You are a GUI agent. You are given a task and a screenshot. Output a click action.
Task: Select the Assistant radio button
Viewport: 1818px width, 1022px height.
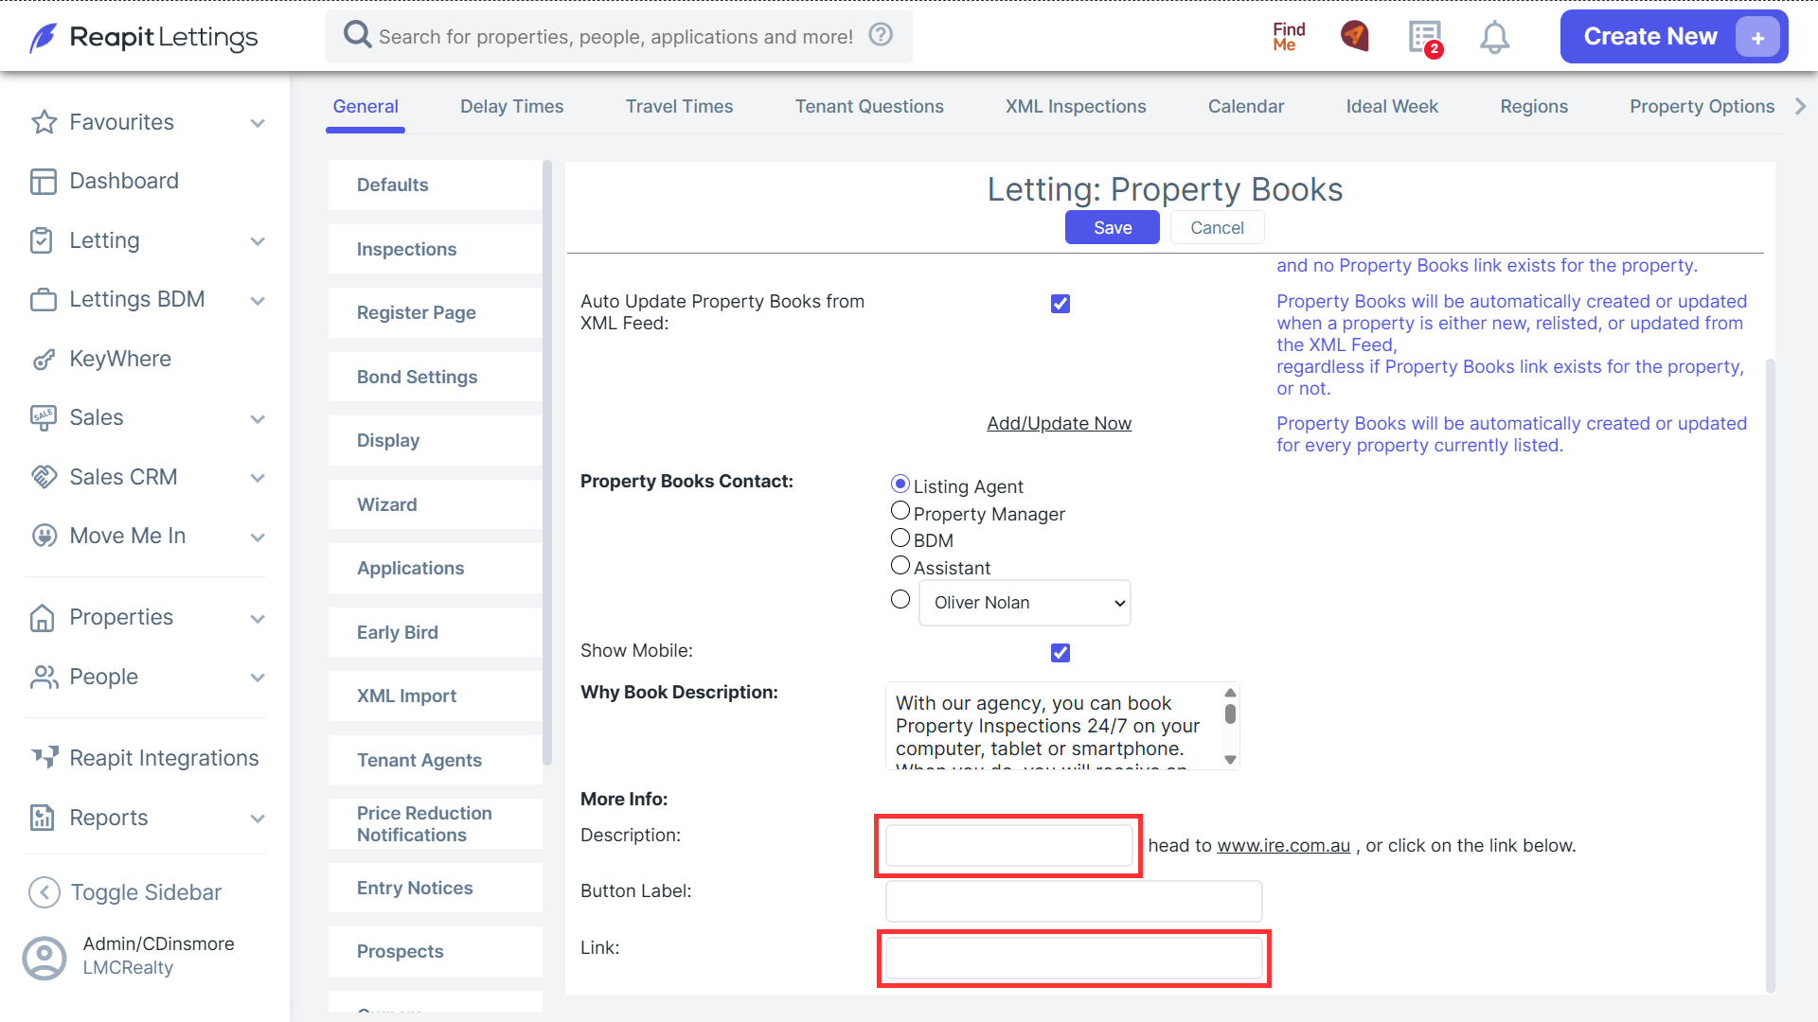(900, 565)
